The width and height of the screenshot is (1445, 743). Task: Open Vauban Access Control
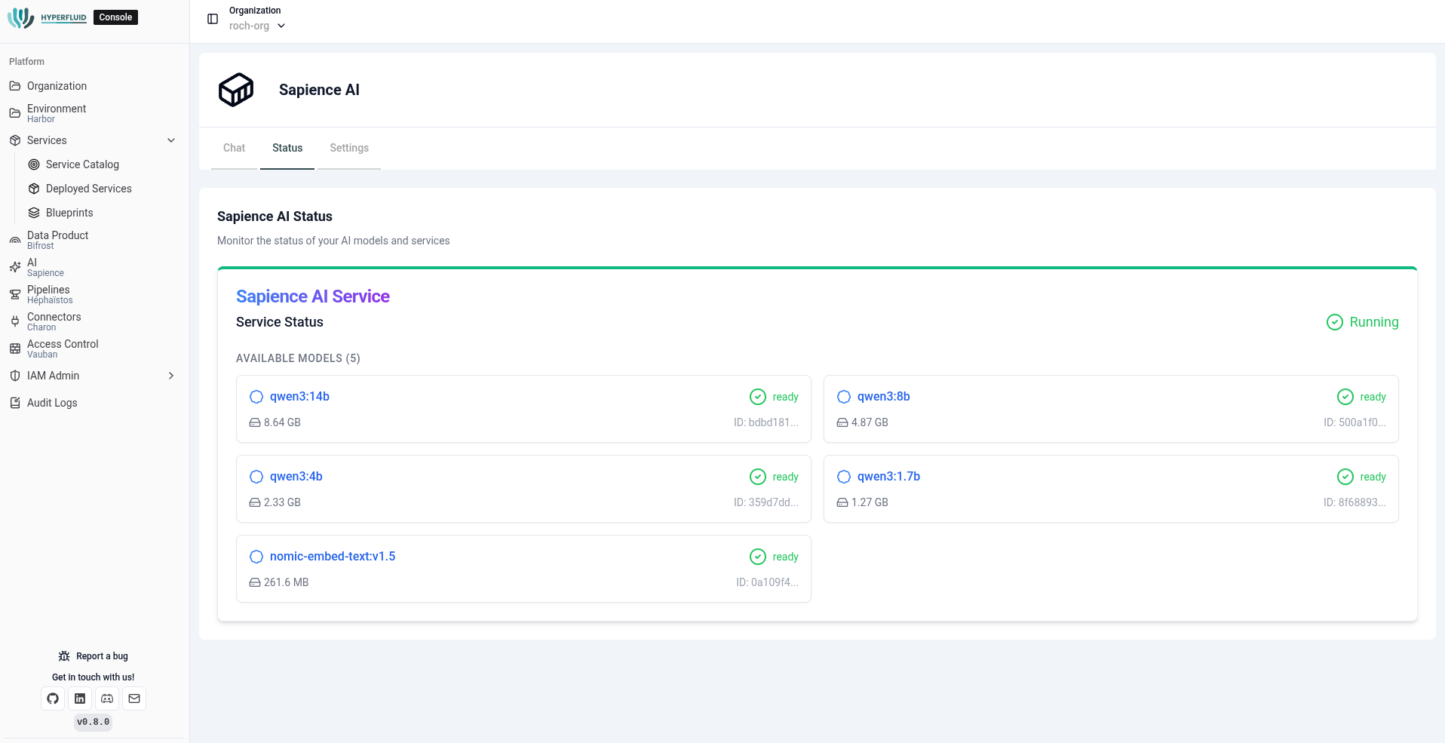[63, 348]
